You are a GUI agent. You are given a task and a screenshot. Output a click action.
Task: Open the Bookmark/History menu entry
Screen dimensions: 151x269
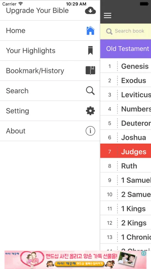pyautogui.click(x=50, y=70)
